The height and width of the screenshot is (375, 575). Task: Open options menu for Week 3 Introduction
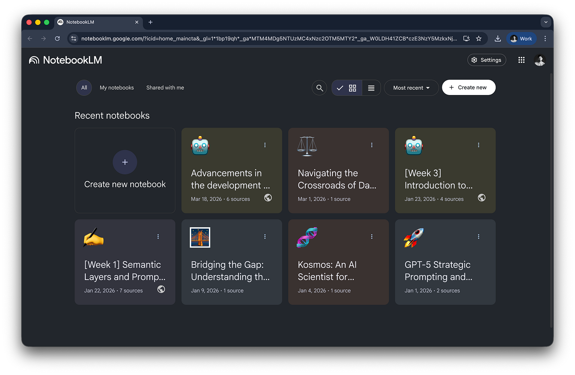(479, 145)
